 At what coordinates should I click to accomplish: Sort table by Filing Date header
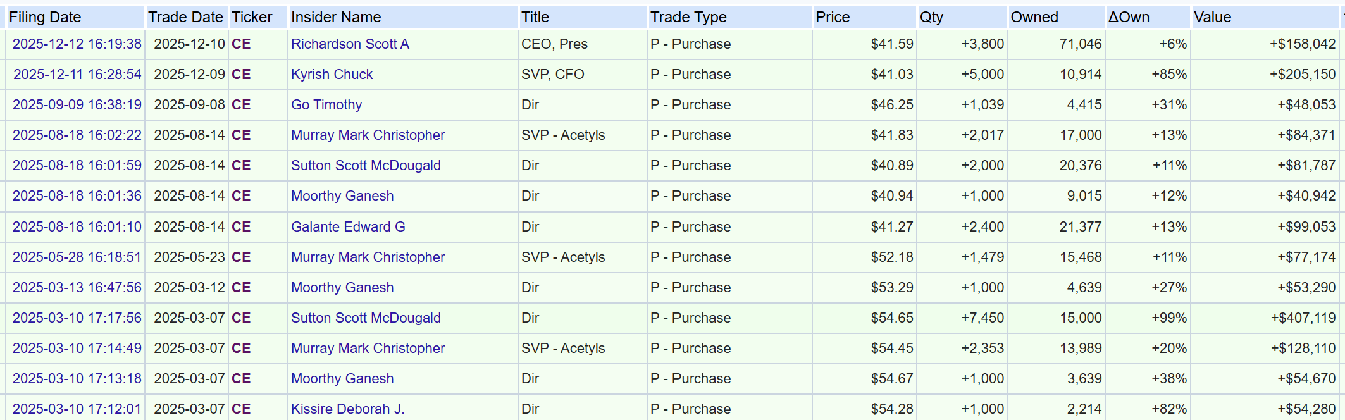coord(45,17)
